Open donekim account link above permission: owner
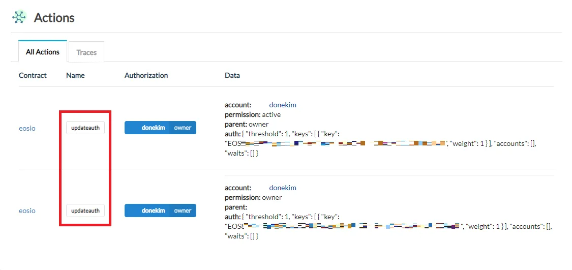Image resolution: width=572 pixels, height=270 pixels. (x=283, y=188)
